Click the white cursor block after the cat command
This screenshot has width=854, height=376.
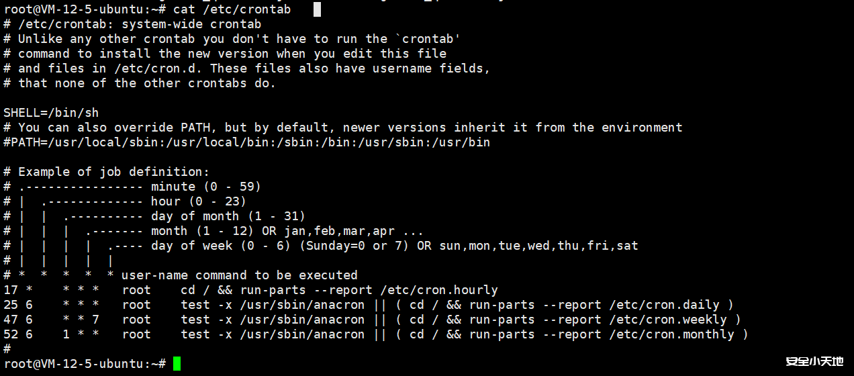317,9
